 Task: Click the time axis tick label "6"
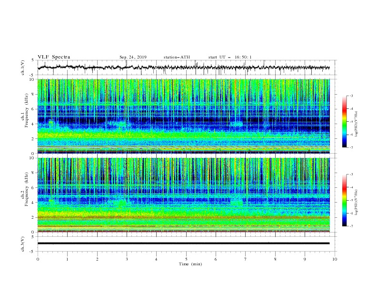[x=216, y=259]
